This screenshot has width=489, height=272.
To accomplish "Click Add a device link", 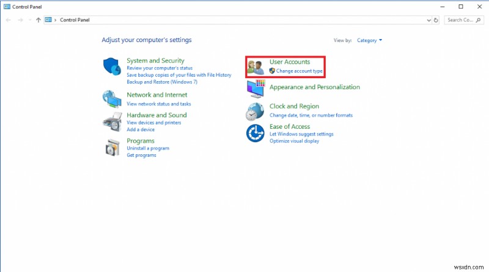I will coord(141,129).
